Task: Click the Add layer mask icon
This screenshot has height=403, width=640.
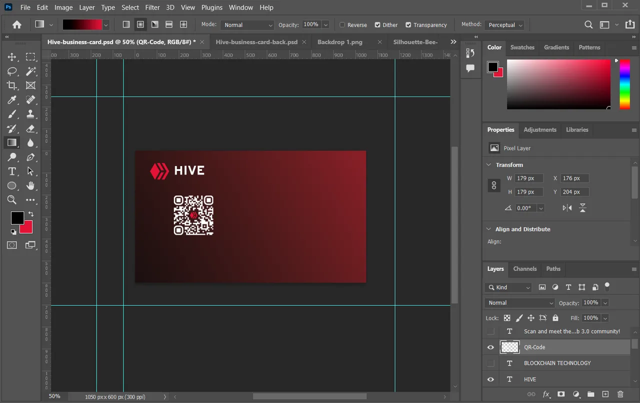Action: coord(561,394)
